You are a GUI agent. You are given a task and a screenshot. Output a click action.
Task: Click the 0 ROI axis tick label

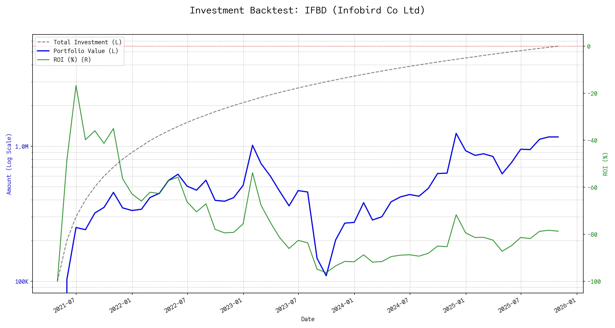click(x=589, y=47)
